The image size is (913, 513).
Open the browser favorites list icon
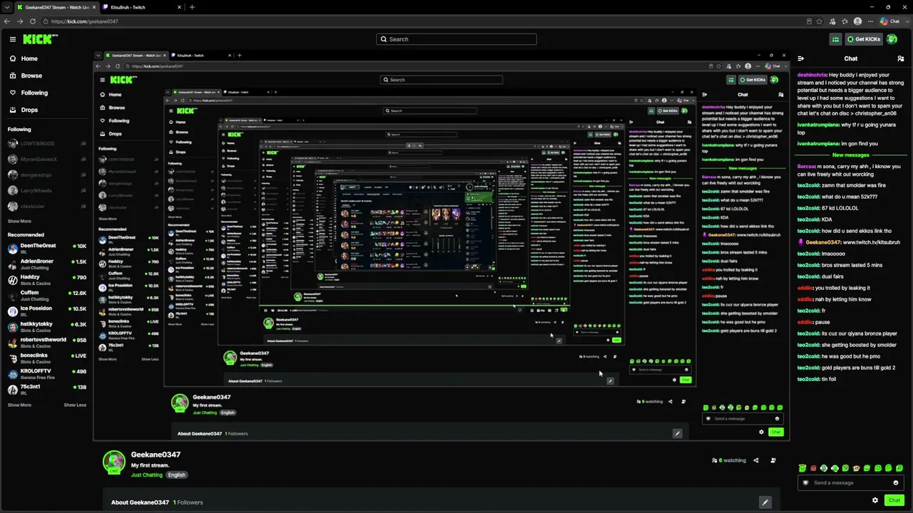pos(845,21)
